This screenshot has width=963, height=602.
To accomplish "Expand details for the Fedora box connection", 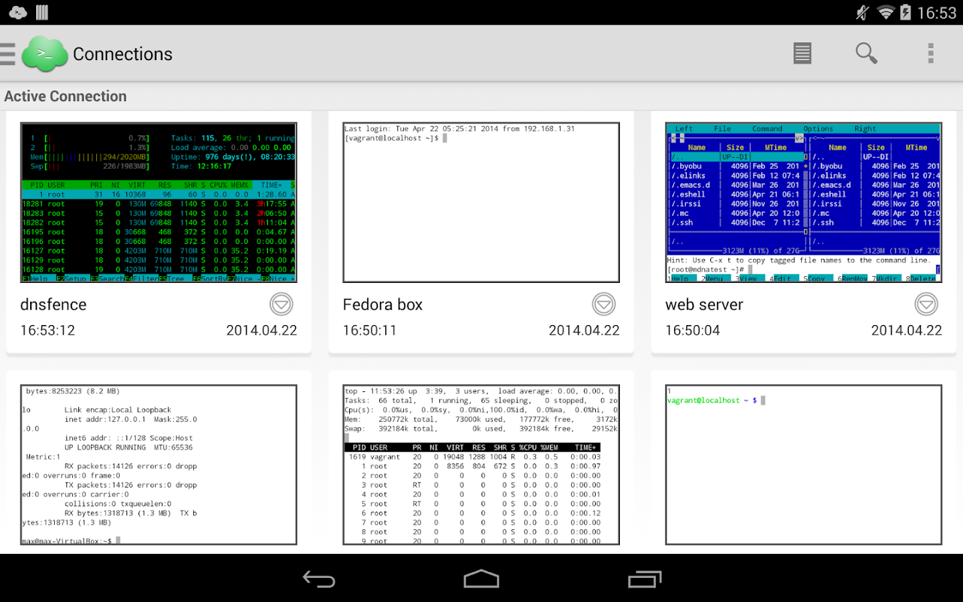I will [603, 304].
